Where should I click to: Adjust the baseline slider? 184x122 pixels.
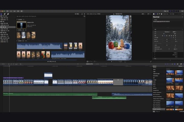[x=167, y=45]
